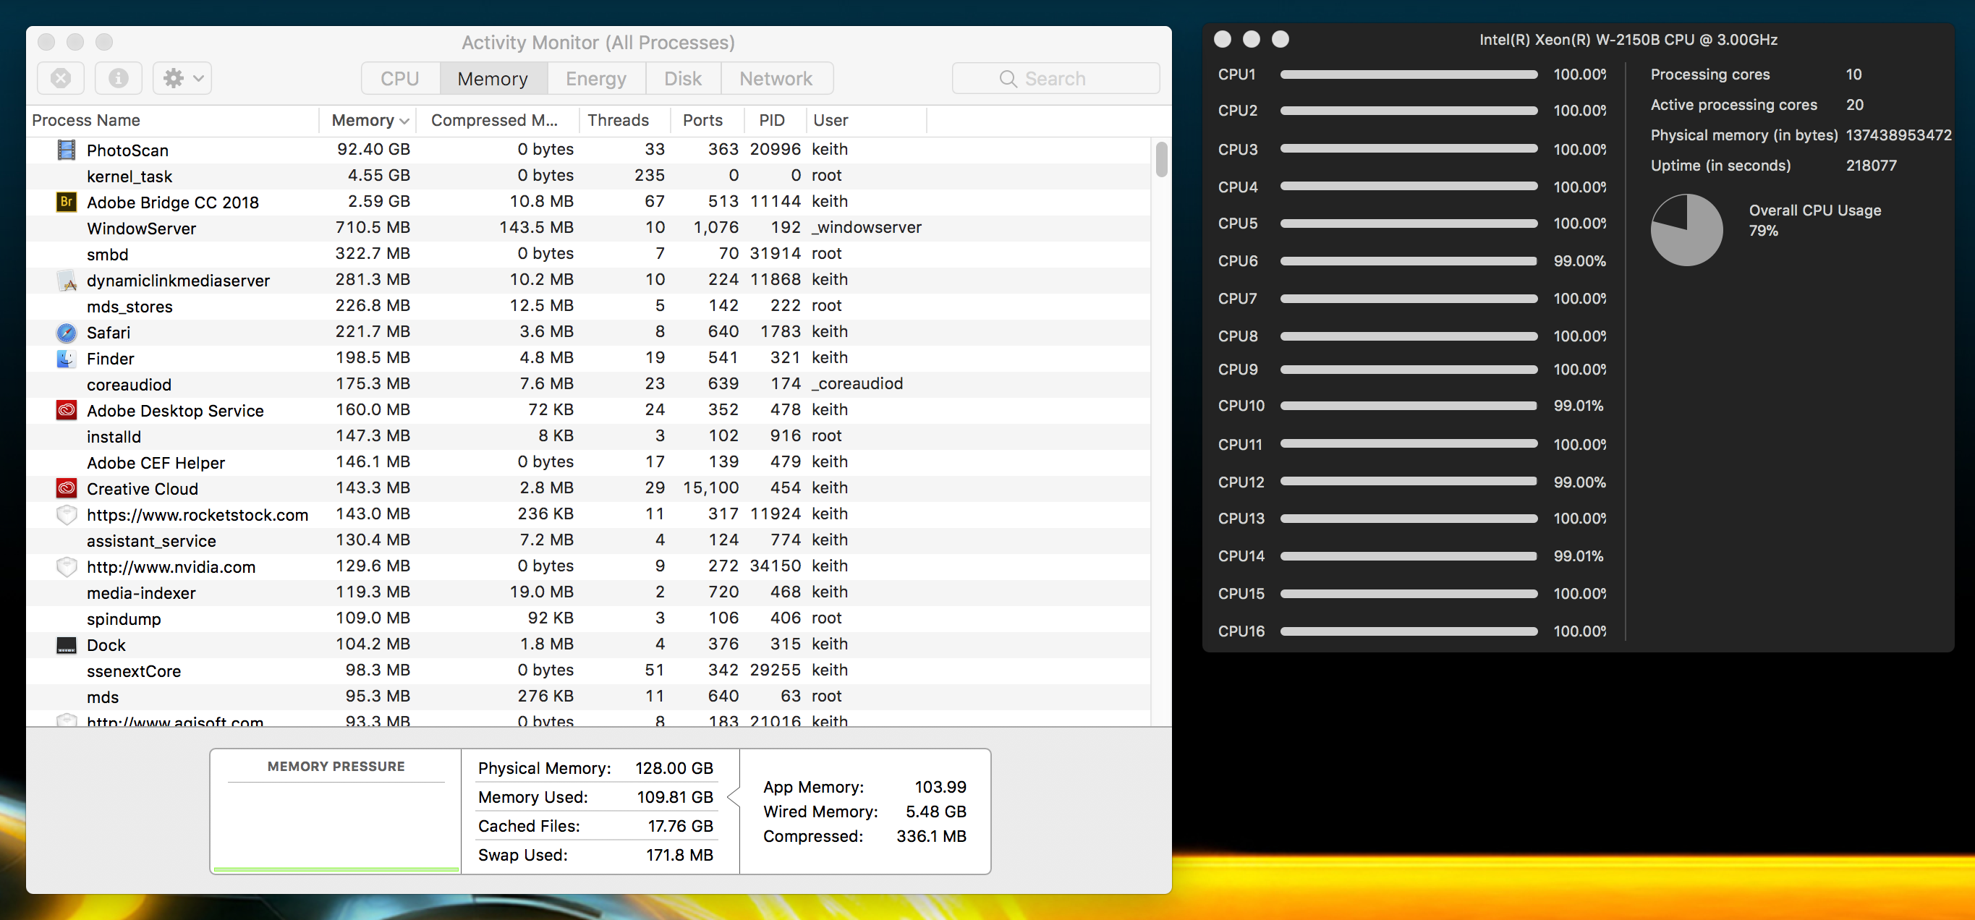The image size is (1975, 920).
Task: Select the media-indexer process row
Action: point(588,592)
